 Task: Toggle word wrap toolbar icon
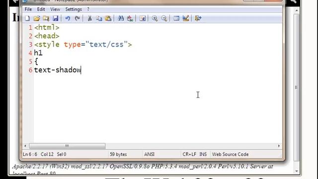[x=143, y=18]
